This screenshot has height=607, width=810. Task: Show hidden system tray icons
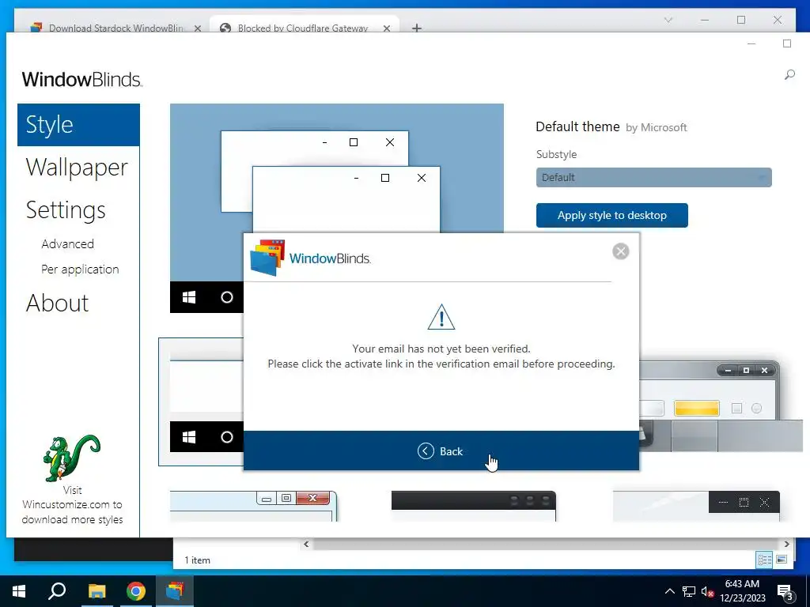tap(669, 591)
